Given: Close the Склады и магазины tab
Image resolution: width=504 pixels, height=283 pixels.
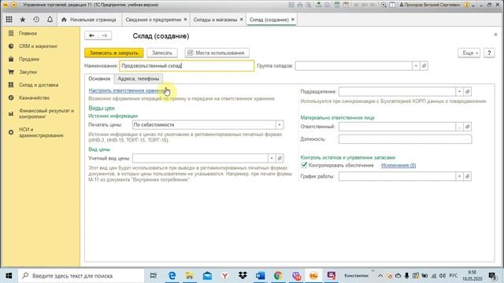Looking at the screenshot, I should (242, 20).
